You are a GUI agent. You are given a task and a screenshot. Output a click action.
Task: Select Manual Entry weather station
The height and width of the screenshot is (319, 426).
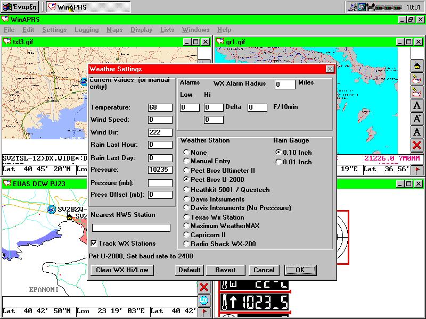pyautogui.click(x=207, y=161)
